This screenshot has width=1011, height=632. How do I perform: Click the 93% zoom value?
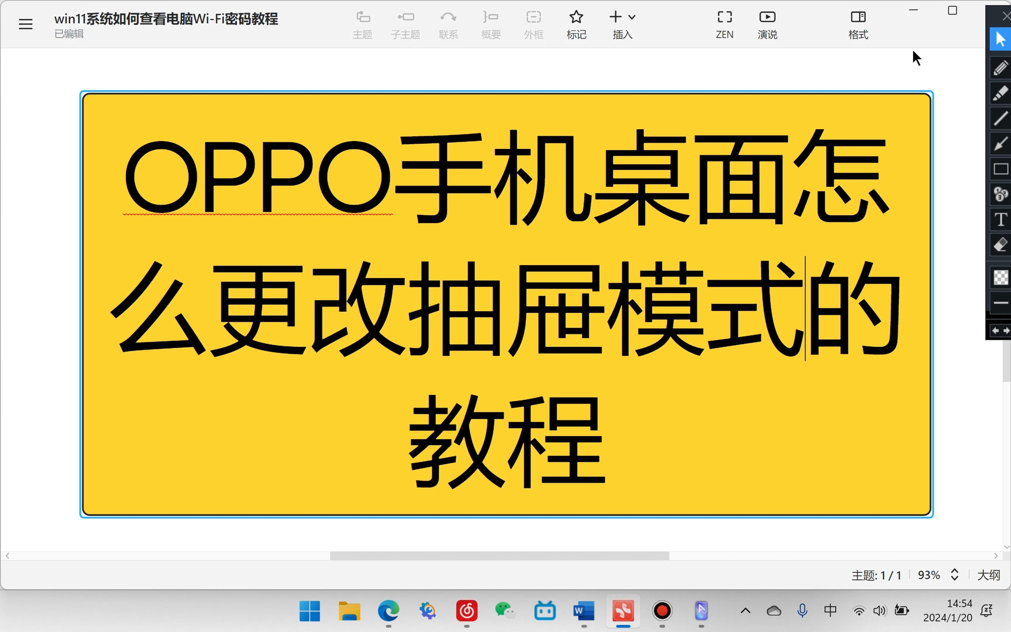(x=929, y=575)
